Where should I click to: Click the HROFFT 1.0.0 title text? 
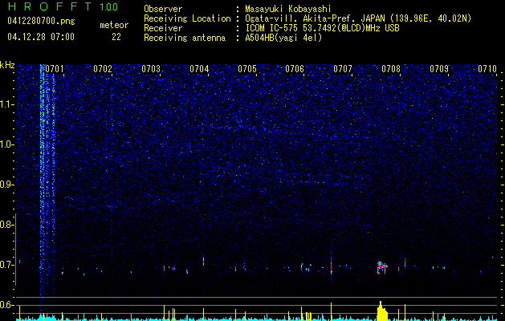(63, 6)
